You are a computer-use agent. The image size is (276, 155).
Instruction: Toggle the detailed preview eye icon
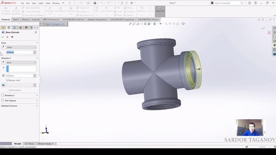pos(12,37)
